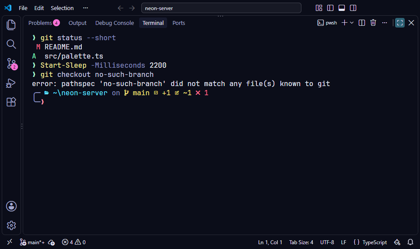Change the LF end of line sequence
Image resolution: width=420 pixels, height=249 pixels.
344,242
